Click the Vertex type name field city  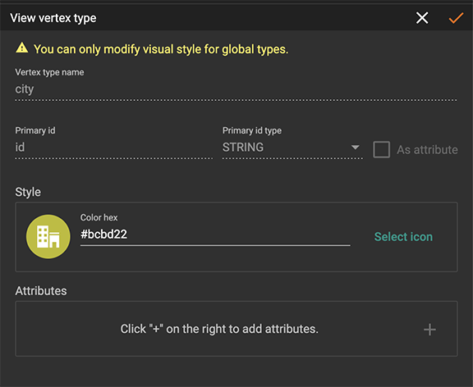click(236, 89)
